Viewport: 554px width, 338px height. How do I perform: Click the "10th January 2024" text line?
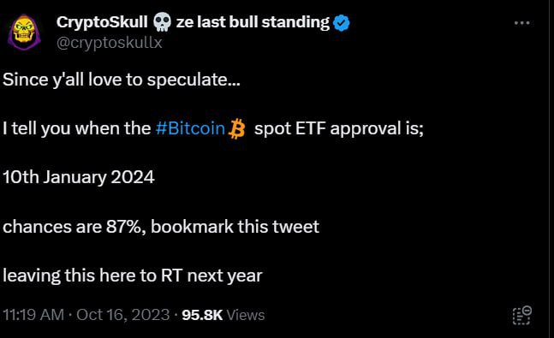(x=79, y=177)
